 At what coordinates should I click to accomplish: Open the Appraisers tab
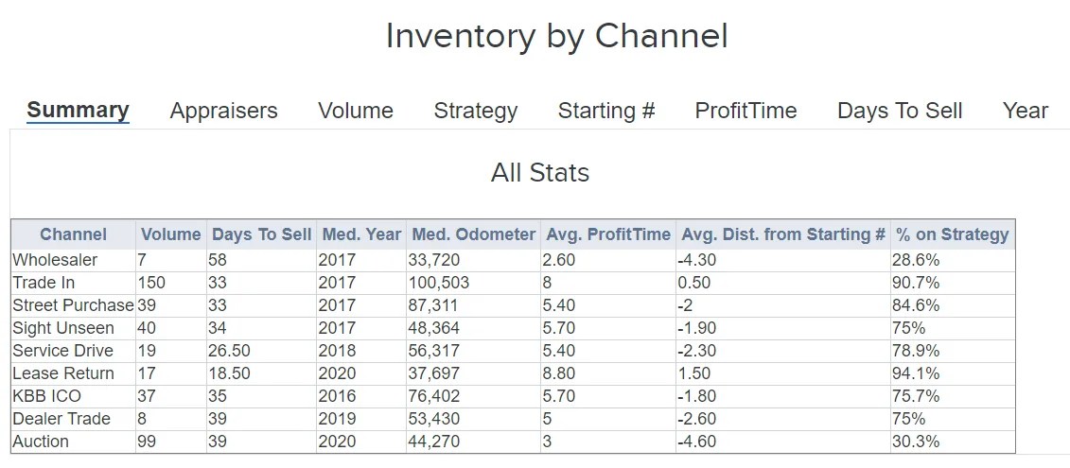coord(223,111)
